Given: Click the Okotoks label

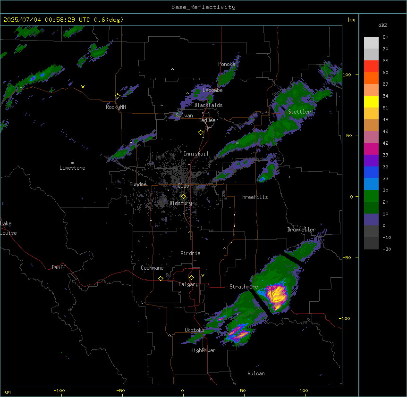Looking at the screenshot, I should pyautogui.click(x=195, y=330).
